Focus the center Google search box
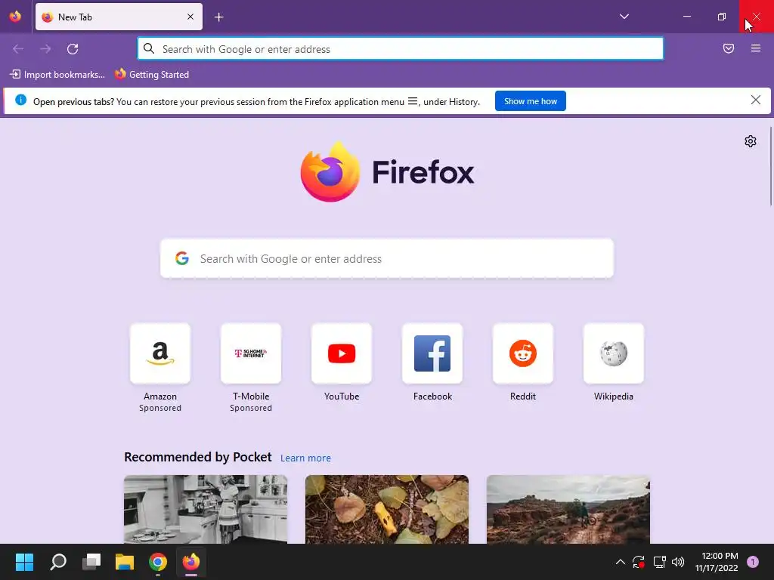Viewport: 774px width, 580px height. pos(387,258)
